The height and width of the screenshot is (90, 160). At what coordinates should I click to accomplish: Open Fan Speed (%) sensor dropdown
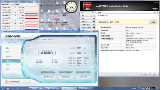pos(15,15)
